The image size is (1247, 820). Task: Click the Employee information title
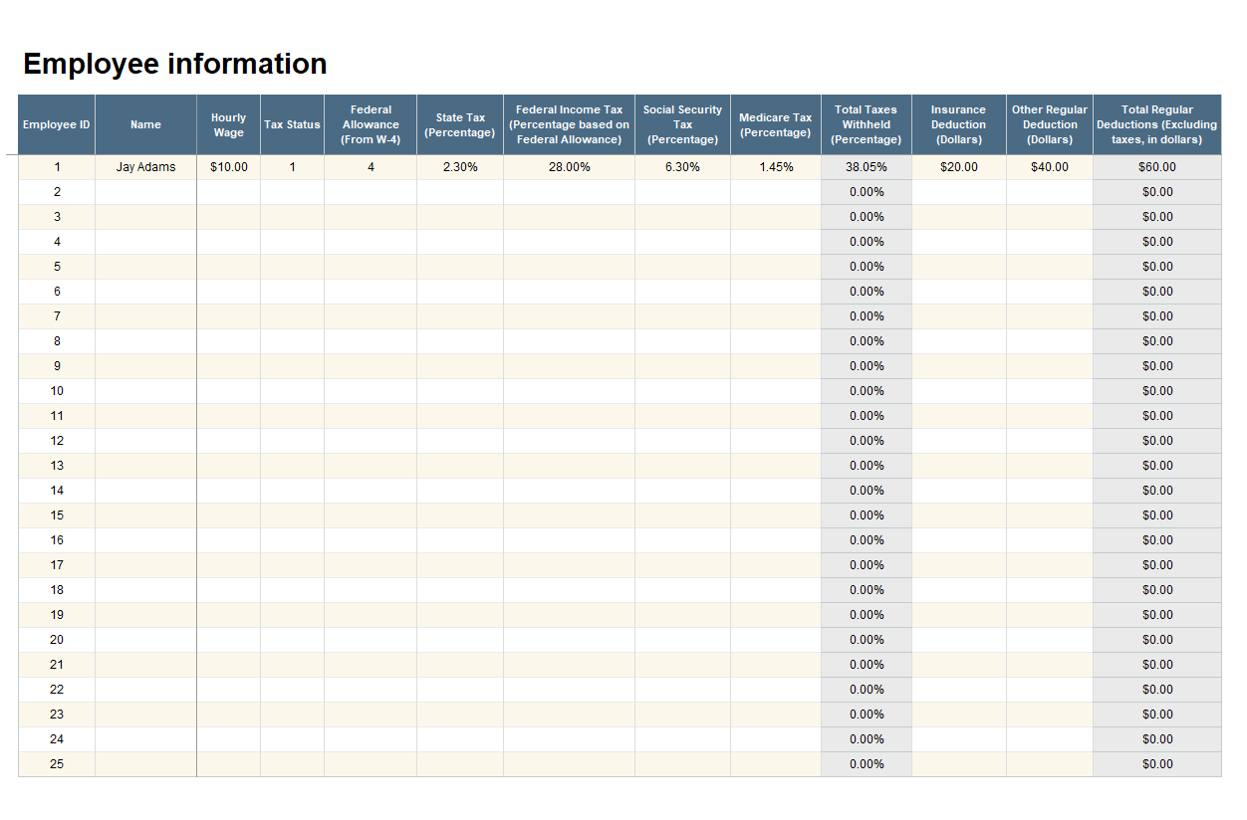pos(174,64)
